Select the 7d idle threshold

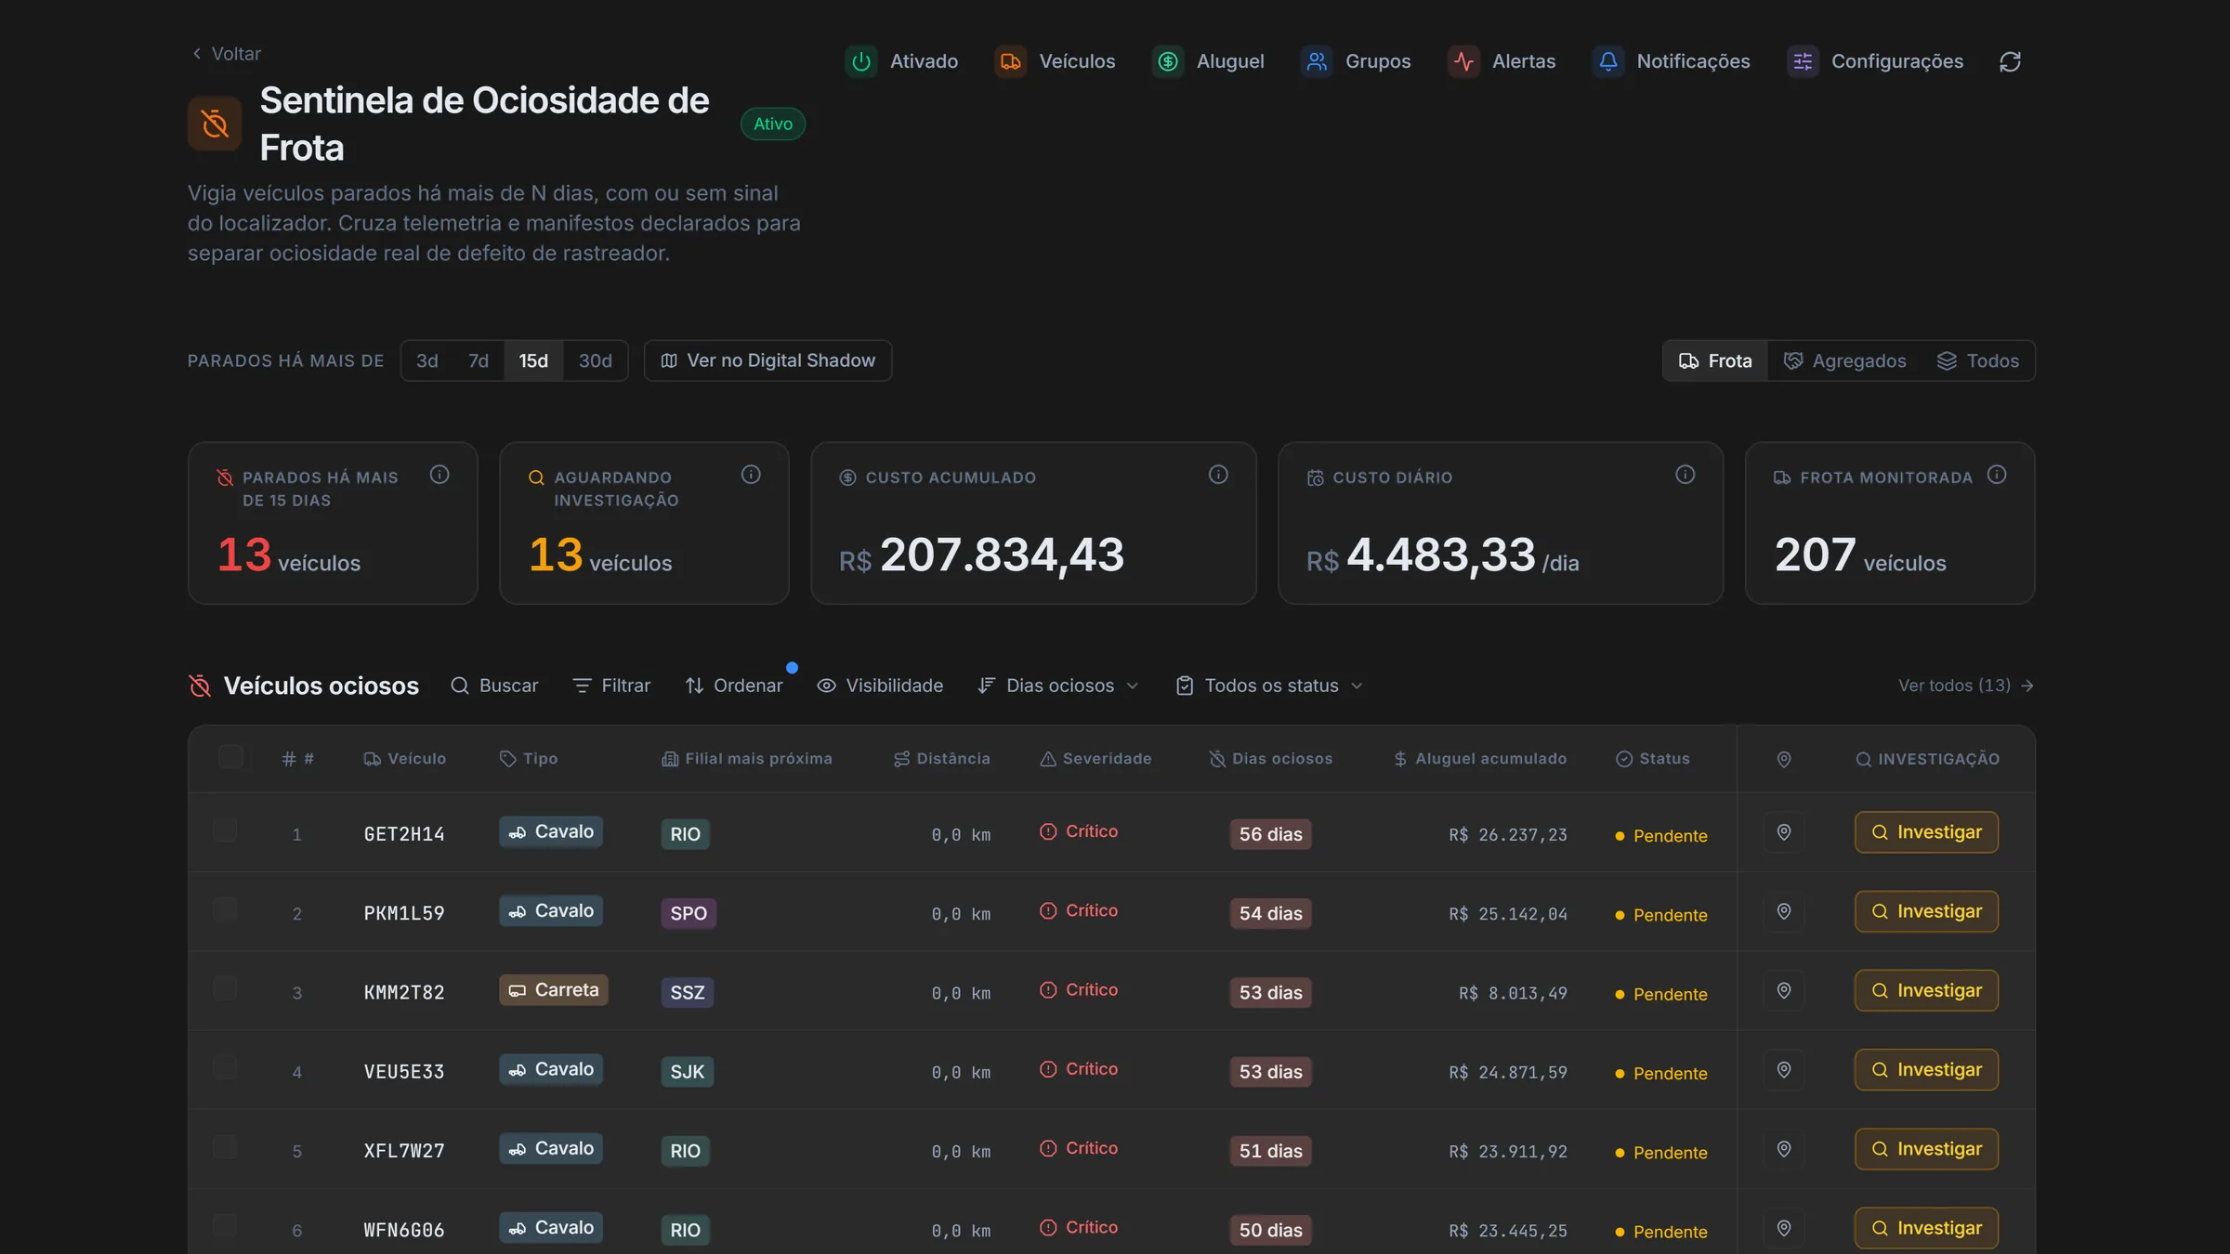[479, 360]
